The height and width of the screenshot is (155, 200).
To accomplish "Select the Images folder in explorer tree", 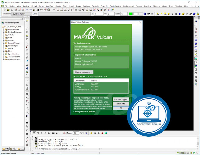I will point(11,40).
